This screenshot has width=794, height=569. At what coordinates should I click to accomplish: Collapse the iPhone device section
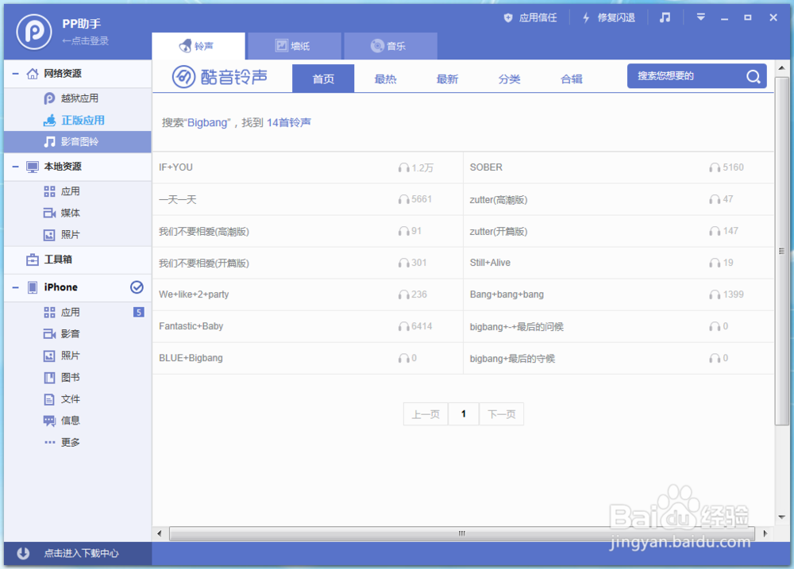(16, 287)
